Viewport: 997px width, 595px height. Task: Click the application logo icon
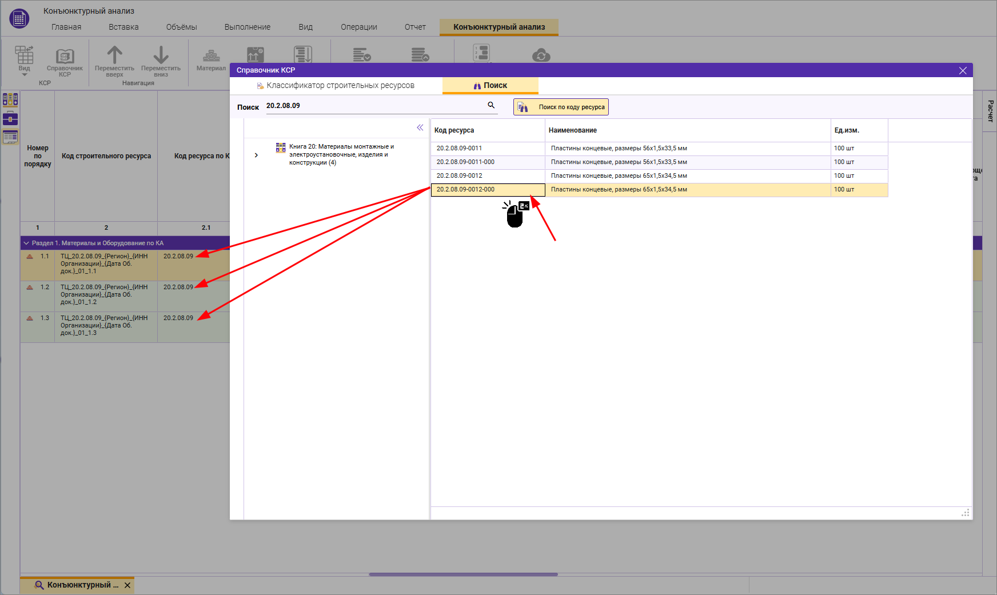[x=19, y=18]
